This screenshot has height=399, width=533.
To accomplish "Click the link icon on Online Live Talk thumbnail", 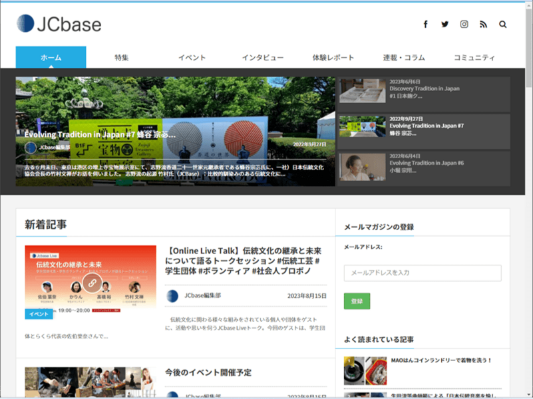I will (x=90, y=283).
